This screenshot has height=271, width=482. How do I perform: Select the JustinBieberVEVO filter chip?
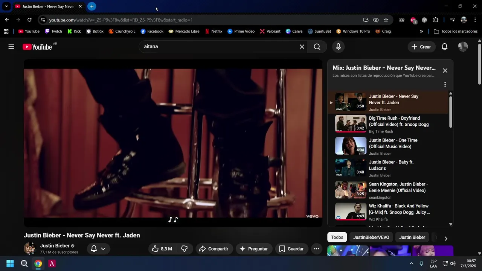pos(371,238)
